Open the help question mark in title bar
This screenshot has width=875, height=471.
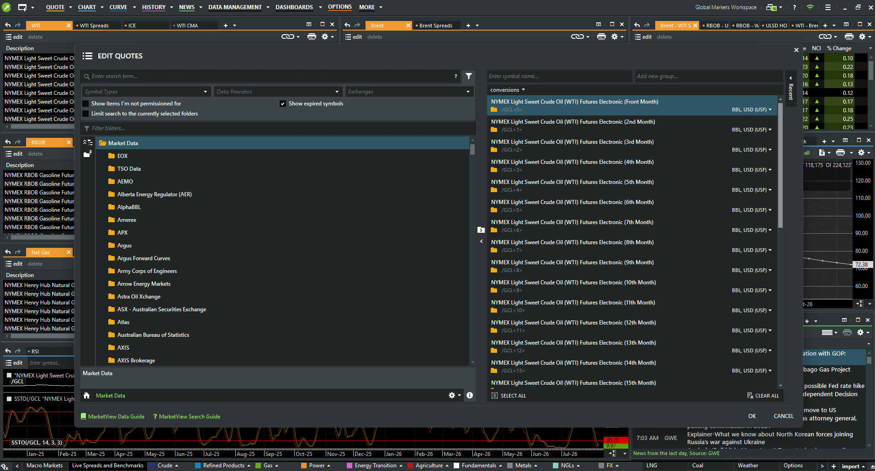click(x=795, y=7)
